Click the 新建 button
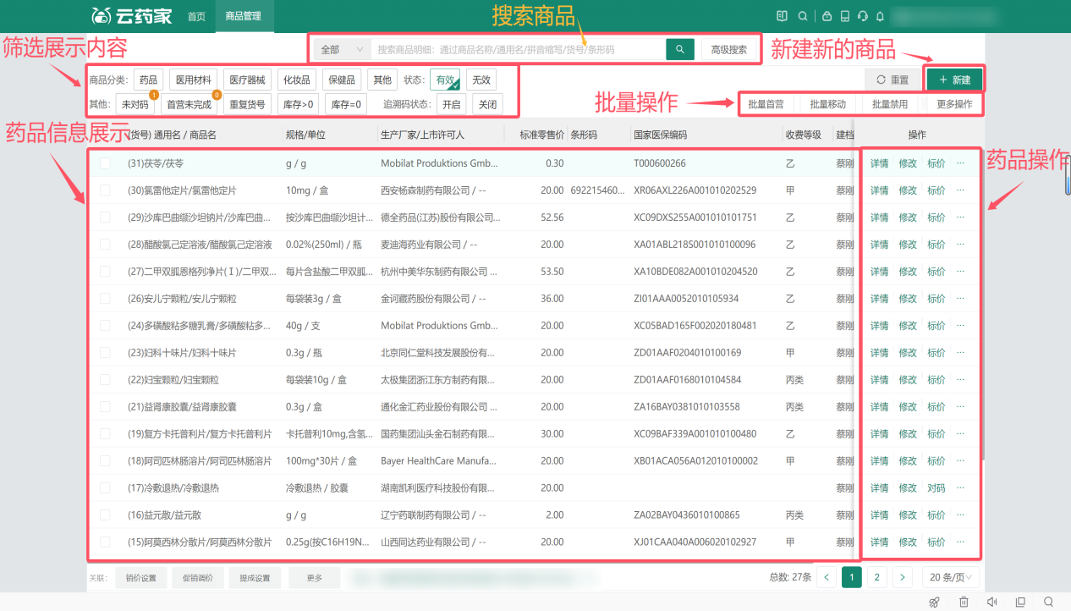The height and width of the screenshot is (611, 1071). coord(954,80)
